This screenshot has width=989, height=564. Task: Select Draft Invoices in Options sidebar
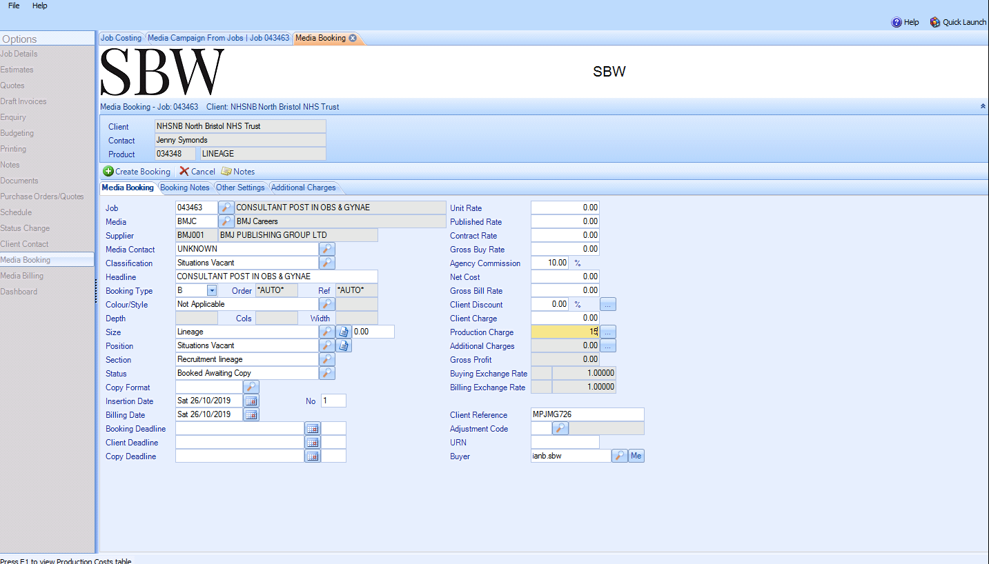coord(23,101)
